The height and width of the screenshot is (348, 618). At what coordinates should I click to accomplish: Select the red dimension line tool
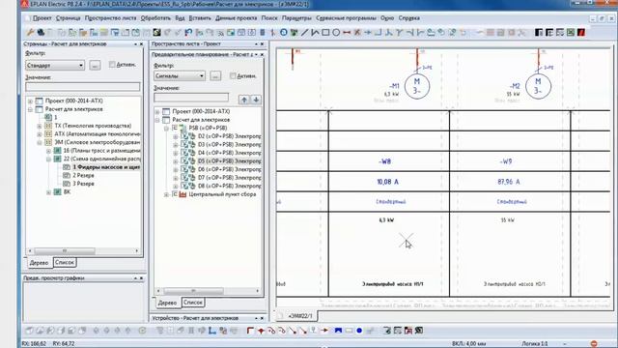[x=347, y=32]
